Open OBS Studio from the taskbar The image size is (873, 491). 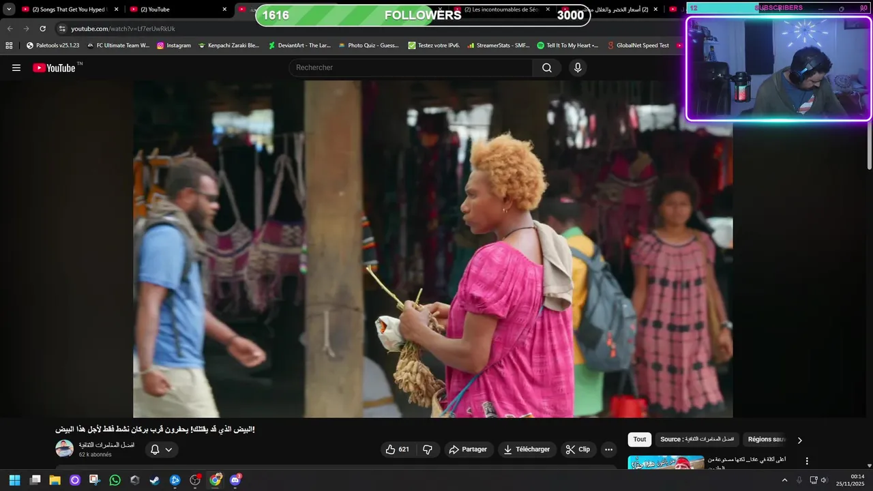pyautogui.click(x=195, y=480)
